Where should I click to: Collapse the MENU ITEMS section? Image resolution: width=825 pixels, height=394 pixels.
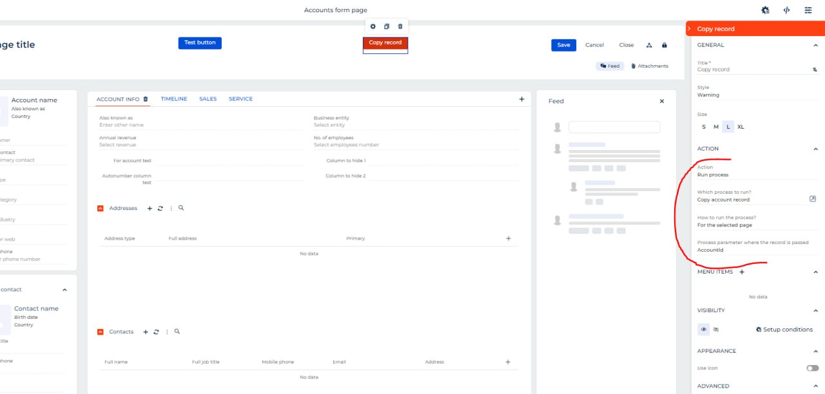click(815, 272)
